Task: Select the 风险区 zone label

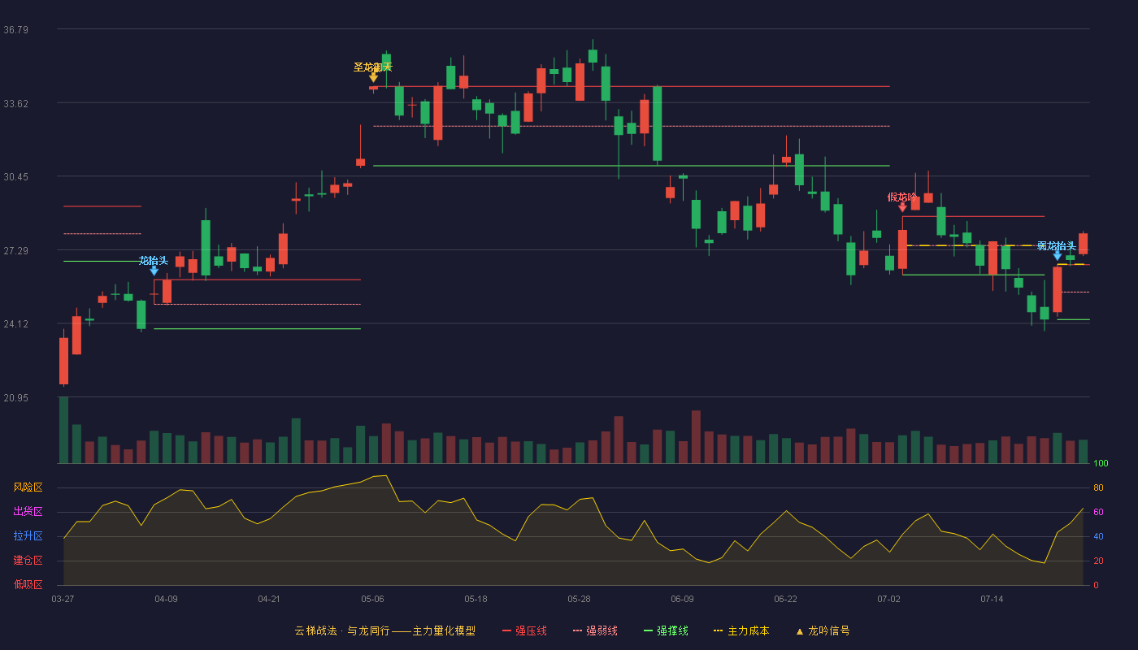Action: pos(28,487)
